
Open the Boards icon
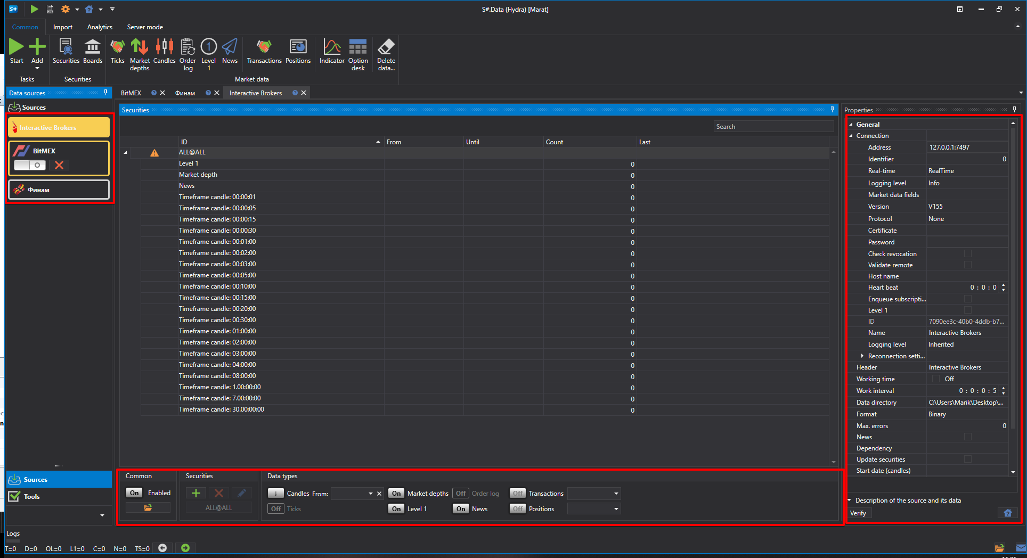click(x=93, y=47)
